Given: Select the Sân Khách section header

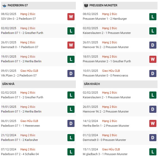Looking at the screenshot, I should click(x=120, y=84).
